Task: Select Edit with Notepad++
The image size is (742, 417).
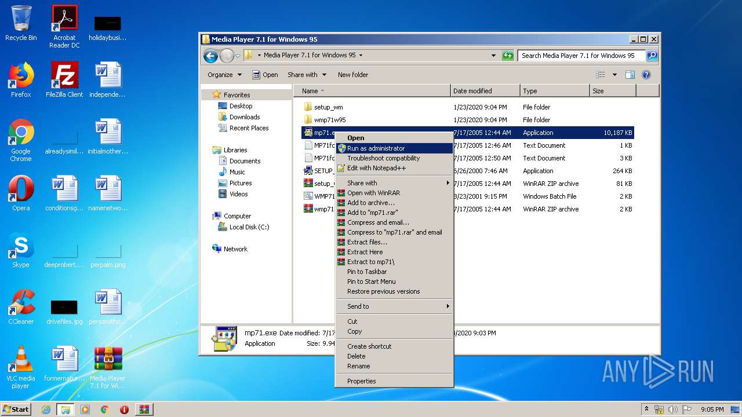Action: coord(394,168)
